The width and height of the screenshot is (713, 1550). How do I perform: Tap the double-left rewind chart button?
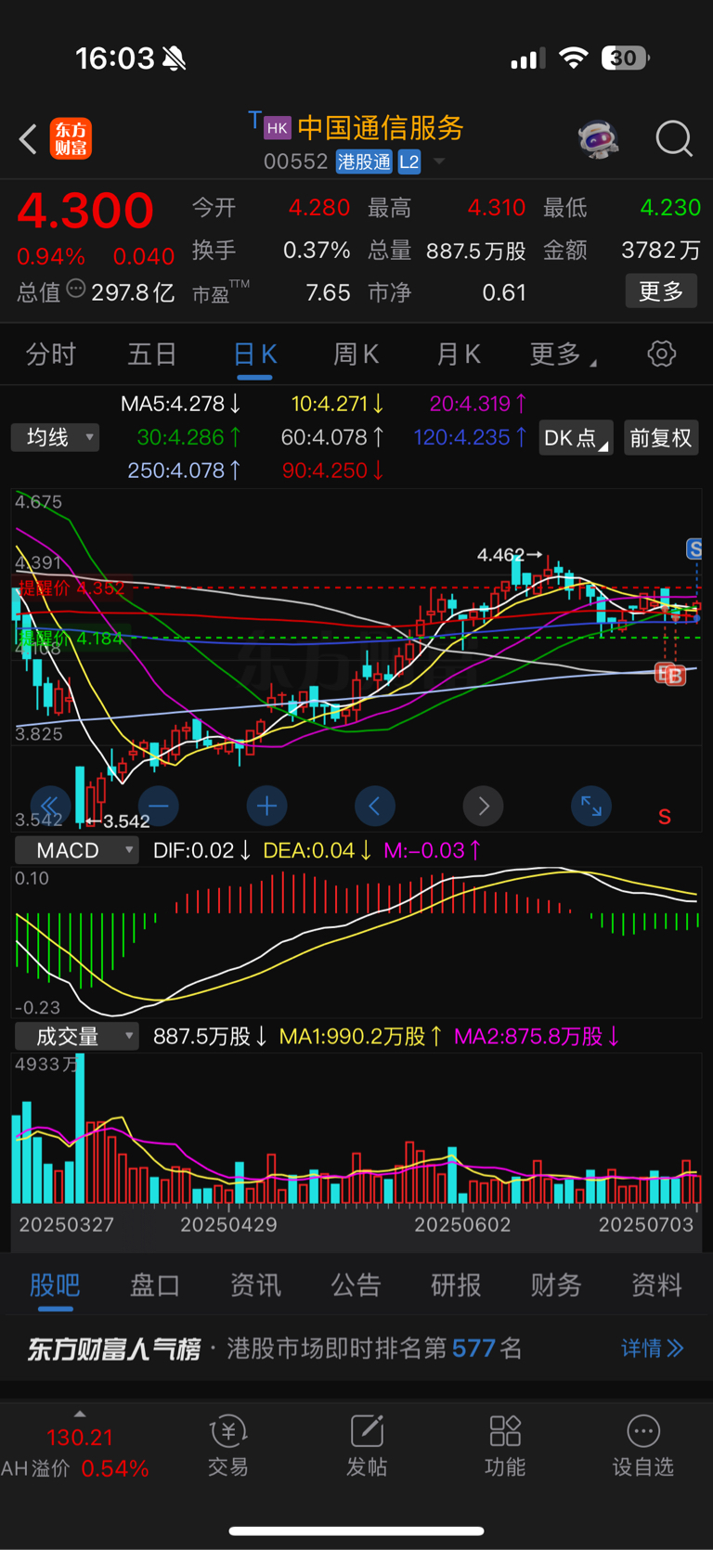50,806
